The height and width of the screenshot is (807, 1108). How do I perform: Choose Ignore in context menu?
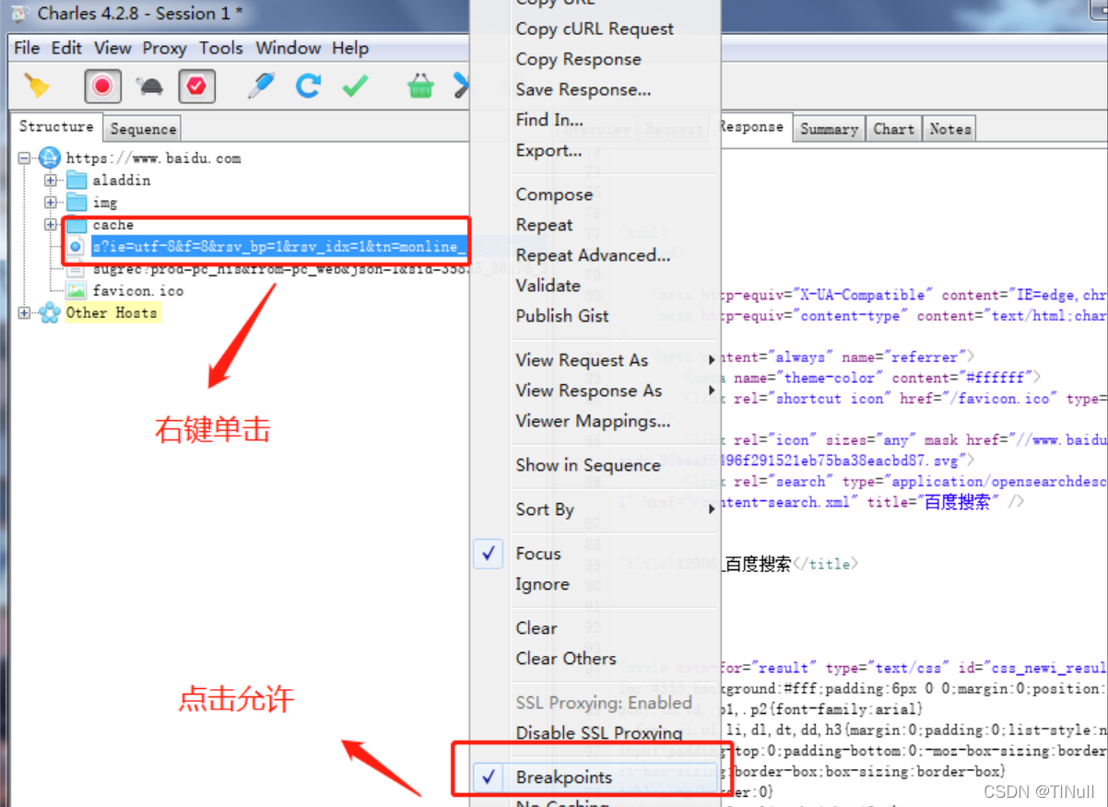(542, 584)
